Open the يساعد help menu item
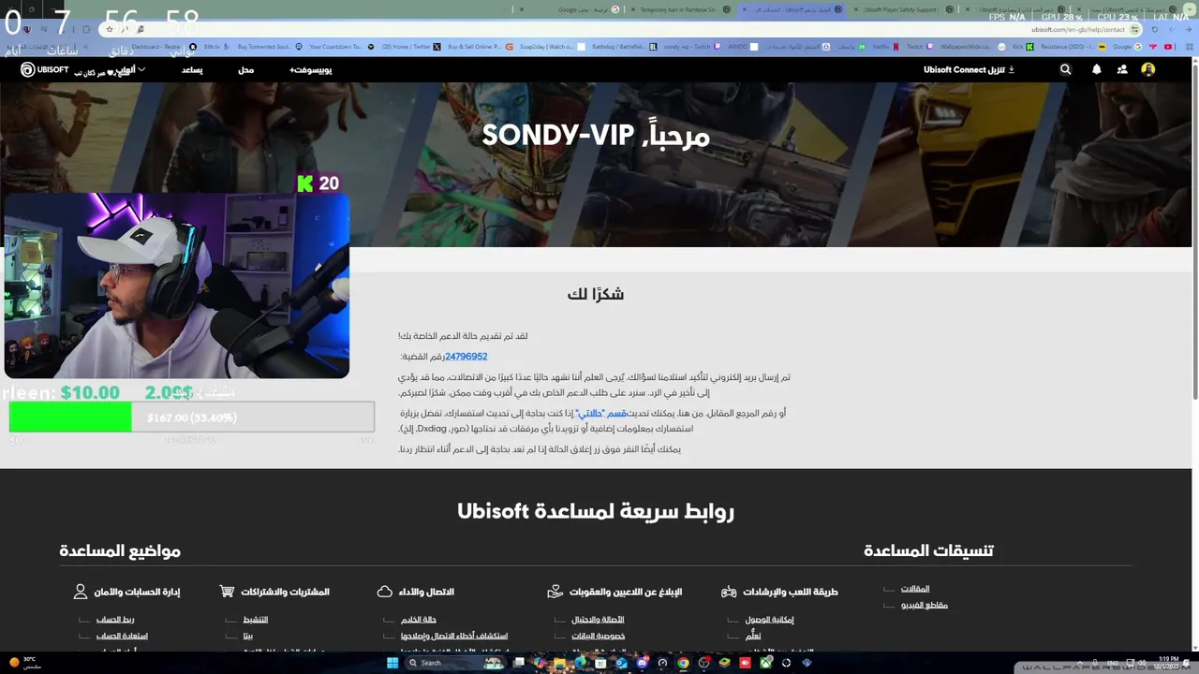The height and width of the screenshot is (674, 1199). pyautogui.click(x=192, y=70)
